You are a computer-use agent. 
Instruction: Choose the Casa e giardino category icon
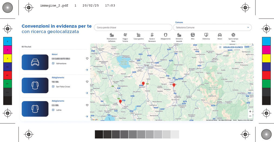(138, 35)
